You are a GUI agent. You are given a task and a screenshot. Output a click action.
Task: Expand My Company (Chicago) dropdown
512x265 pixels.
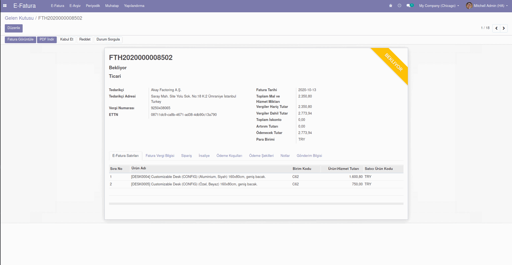[439, 6]
